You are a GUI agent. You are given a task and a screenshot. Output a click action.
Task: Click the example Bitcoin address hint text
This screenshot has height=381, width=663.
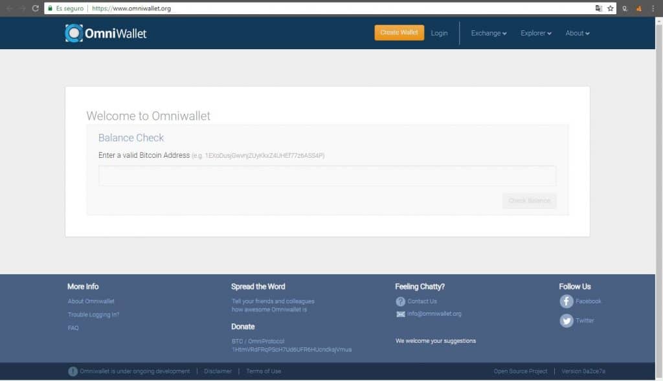coord(258,156)
